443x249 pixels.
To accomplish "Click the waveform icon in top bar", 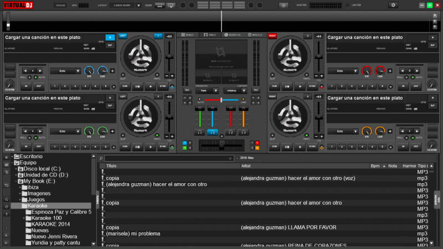I will click(284, 5).
